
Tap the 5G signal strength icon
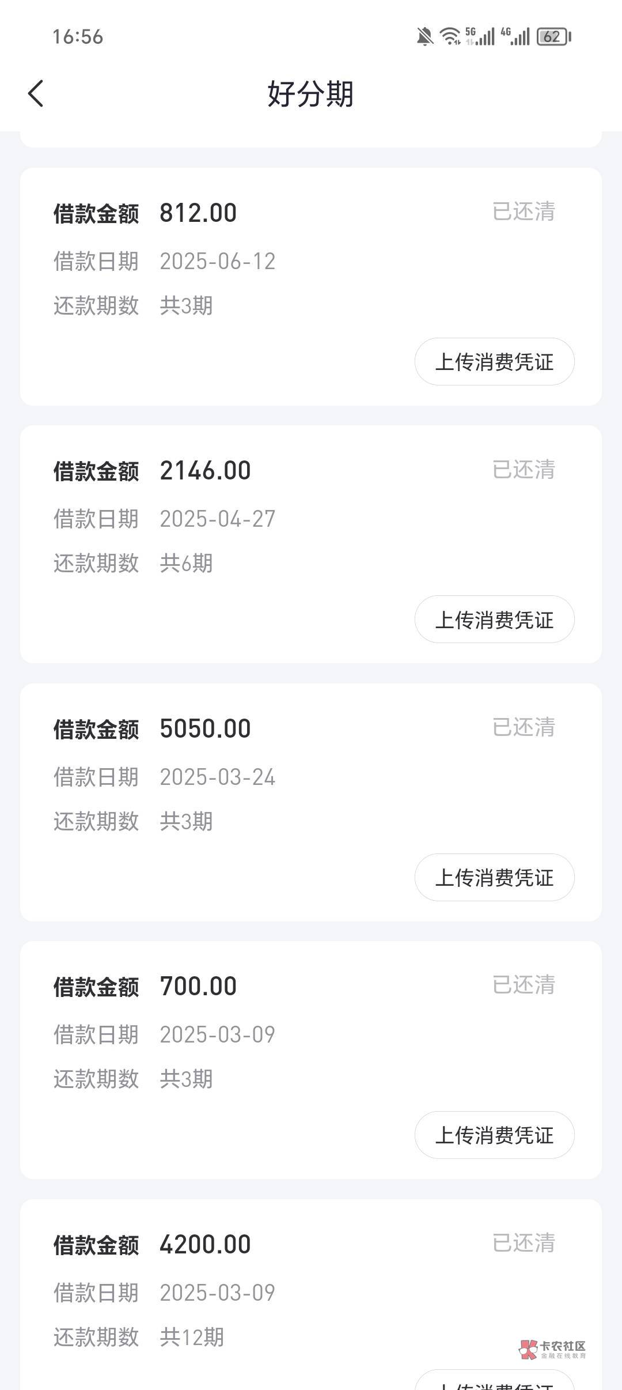tap(480, 36)
